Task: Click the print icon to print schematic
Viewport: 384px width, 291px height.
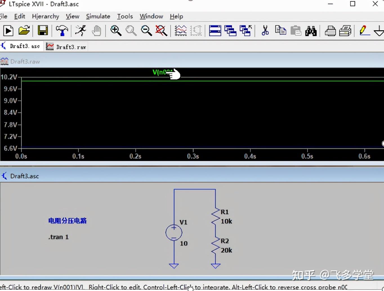Action: click(330, 31)
